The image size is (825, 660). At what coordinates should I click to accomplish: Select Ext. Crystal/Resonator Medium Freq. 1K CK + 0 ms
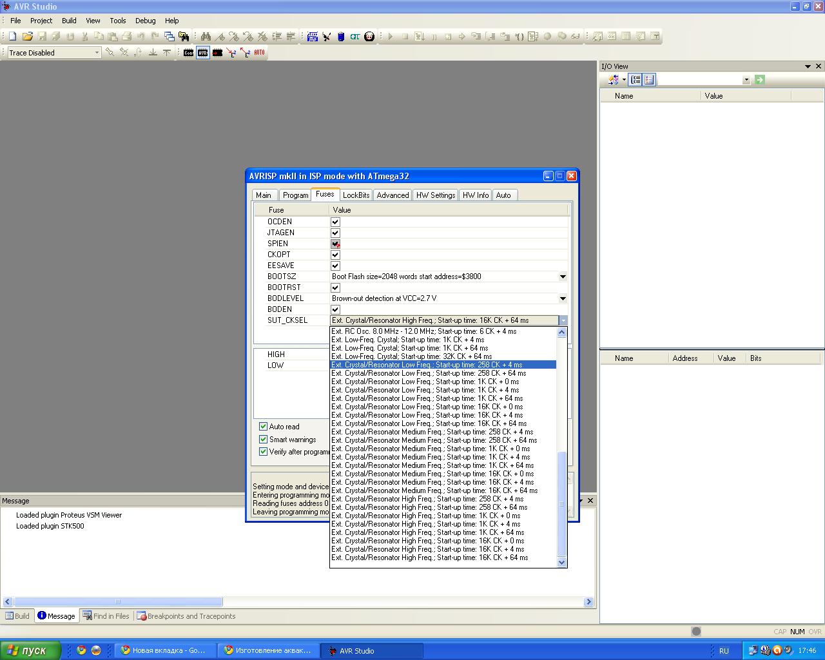[x=431, y=449]
